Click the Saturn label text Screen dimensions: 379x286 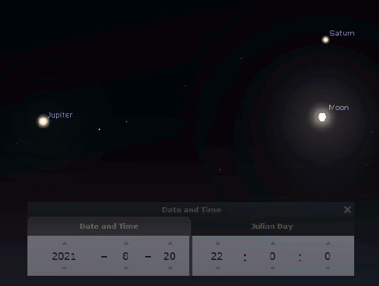(x=342, y=33)
